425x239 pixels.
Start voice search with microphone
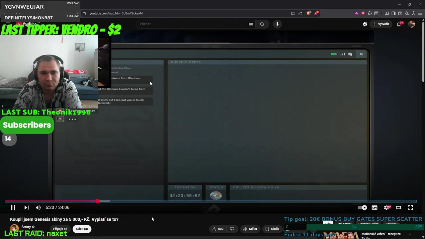(277, 24)
